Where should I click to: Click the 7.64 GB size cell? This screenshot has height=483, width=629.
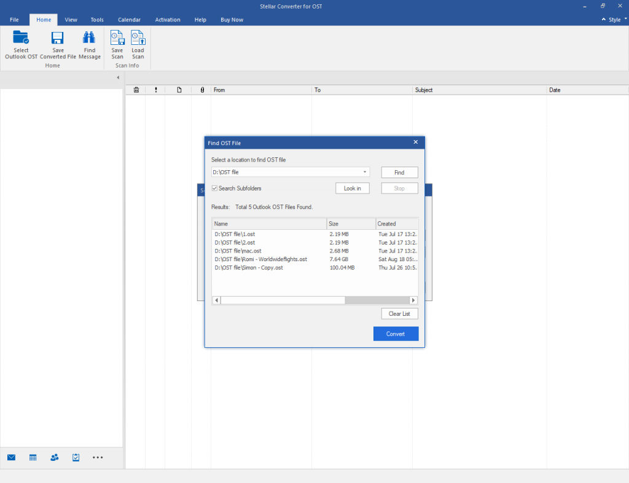pyautogui.click(x=339, y=259)
